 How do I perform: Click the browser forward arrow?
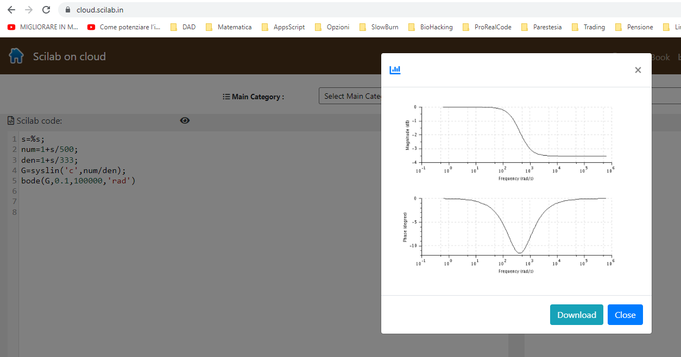pyautogui.click(x=29, y=10)
